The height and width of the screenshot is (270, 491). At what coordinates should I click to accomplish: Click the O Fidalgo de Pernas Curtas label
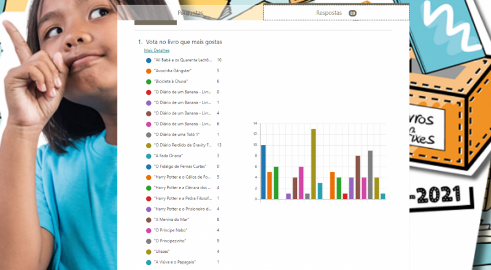click(182, 167)
